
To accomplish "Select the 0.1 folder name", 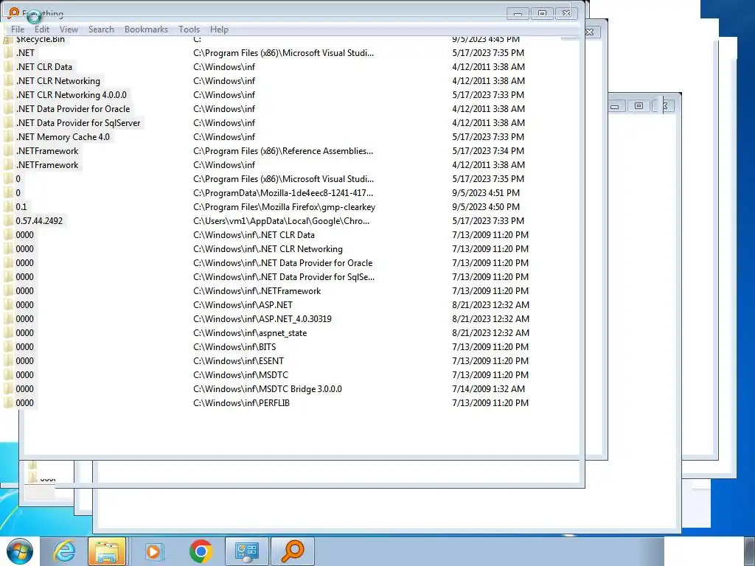I will coord(21,207).
